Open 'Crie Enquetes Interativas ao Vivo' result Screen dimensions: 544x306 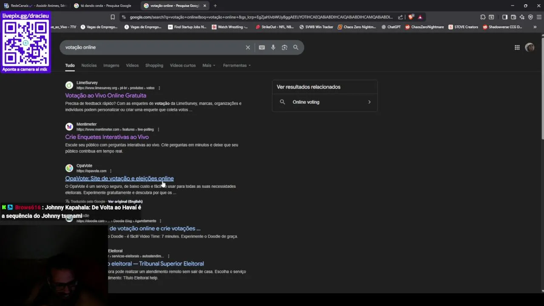coord(107,137)
